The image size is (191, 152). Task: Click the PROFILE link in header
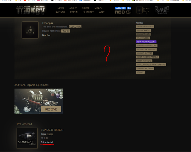pyautogui.click(x=146, y=9)
